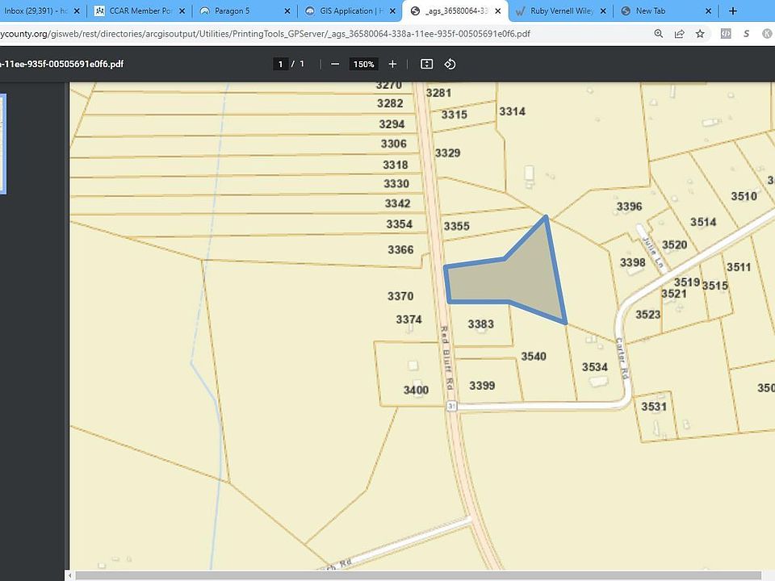Zoom out with the minus button

(334, 65)
